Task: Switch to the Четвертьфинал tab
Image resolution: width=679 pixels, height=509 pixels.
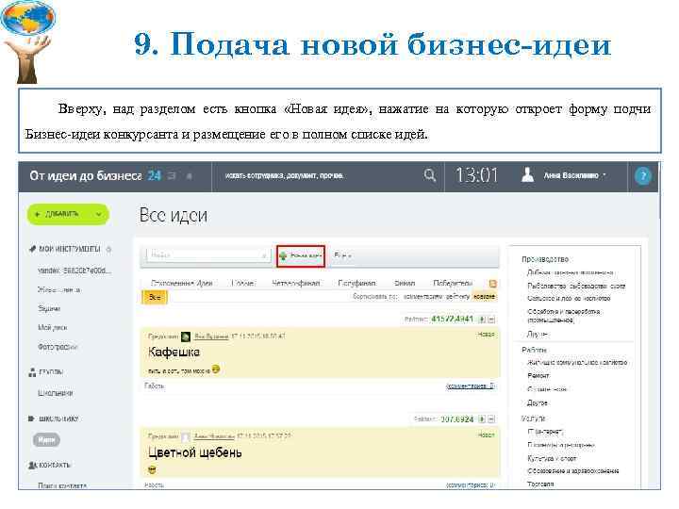Action: pyautogui.click(x=296, y=283)
